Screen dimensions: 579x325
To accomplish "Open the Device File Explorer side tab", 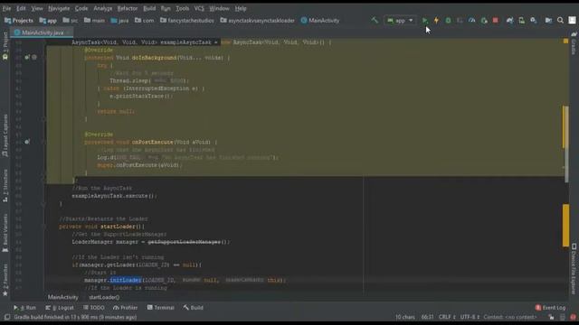I will coord(574,269).
